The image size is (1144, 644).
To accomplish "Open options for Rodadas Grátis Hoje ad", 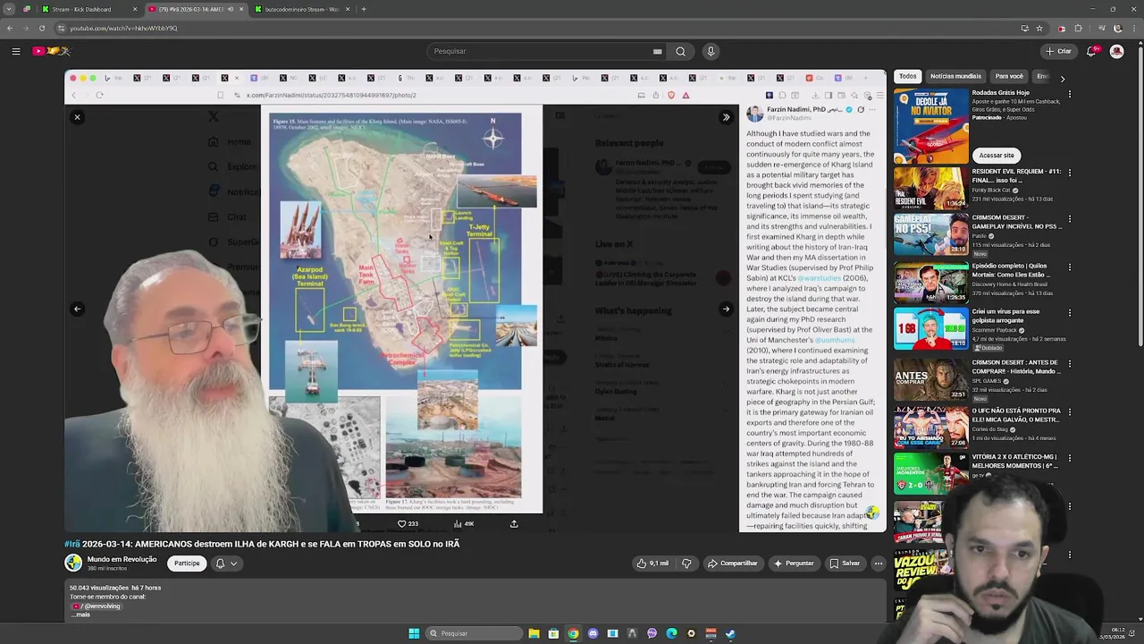I will click(x=1070, y=93).
